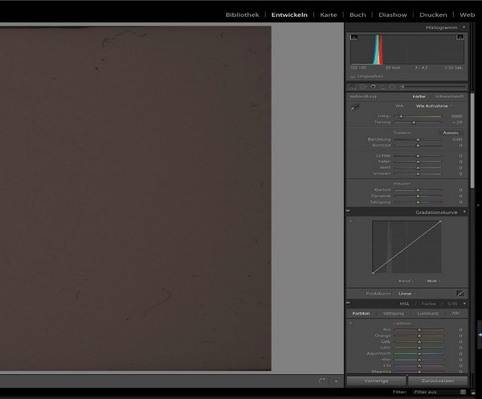Open the Kanal RGB dropdown
This screenshot has width=482, height=399.
pos(434,281)
